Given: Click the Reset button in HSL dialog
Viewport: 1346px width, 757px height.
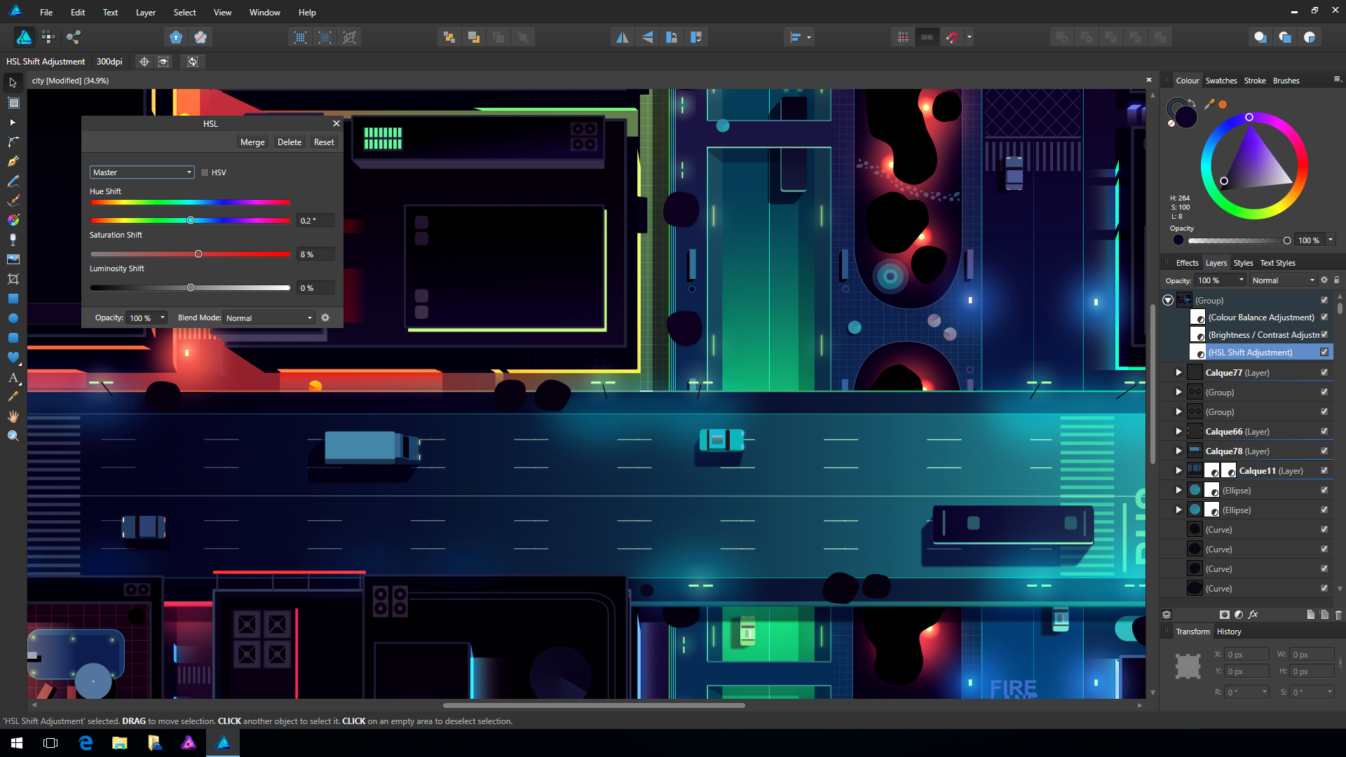Looking at the screenshot, I should coord(324,142).
